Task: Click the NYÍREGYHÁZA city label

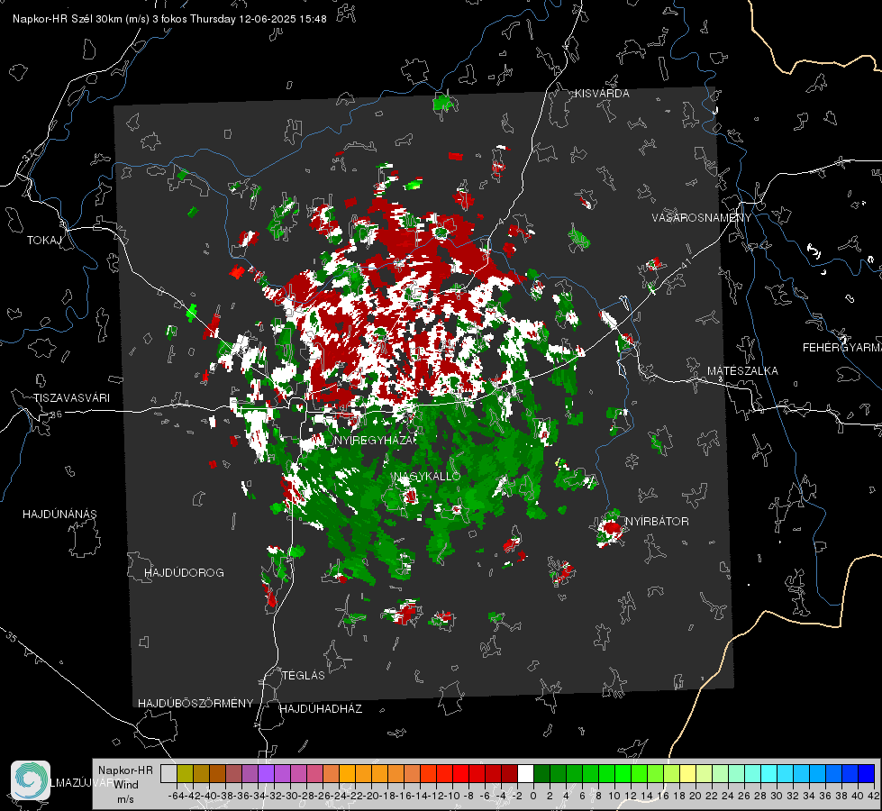Action: pos(375,440)
